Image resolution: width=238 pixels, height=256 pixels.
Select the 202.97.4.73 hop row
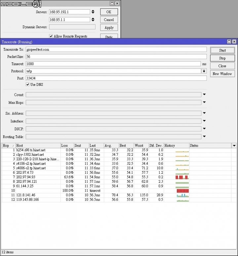(119, 172)
